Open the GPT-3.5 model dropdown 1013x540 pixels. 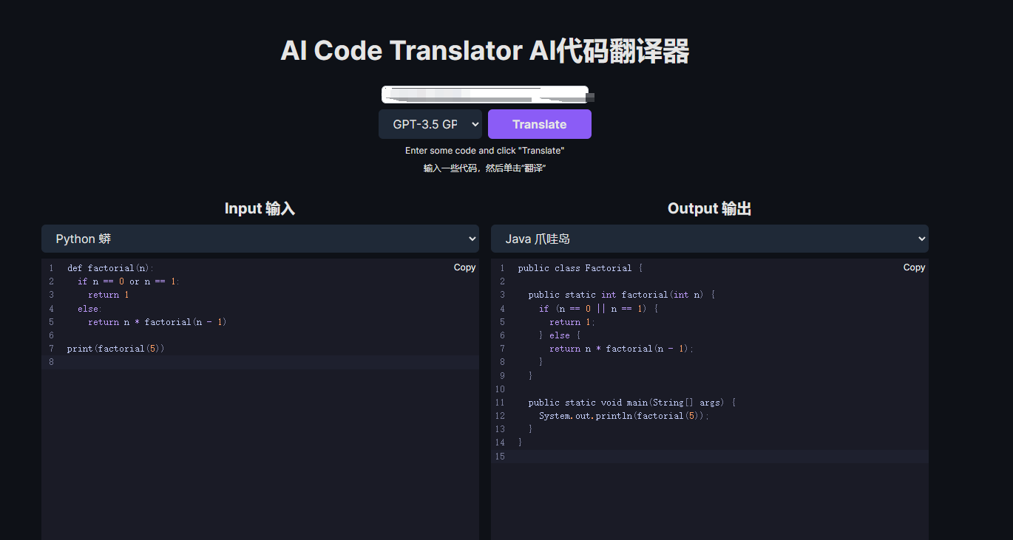pyautogui.click(x=430, y=123)
